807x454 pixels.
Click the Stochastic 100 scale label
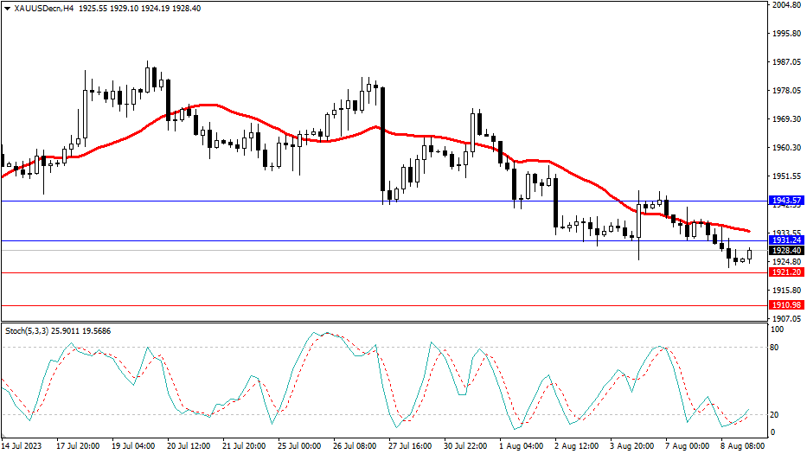tap(778, 330)
